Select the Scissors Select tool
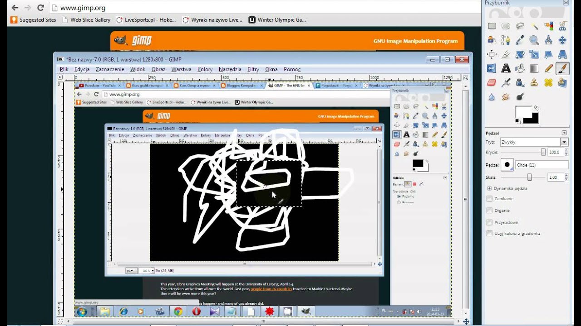This screenshot has width=581, height=326. [x=562, y=26]
